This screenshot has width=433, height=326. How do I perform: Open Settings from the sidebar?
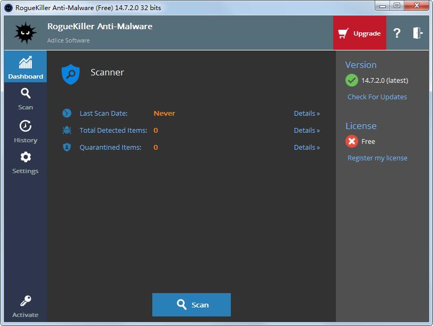point(25,162)
